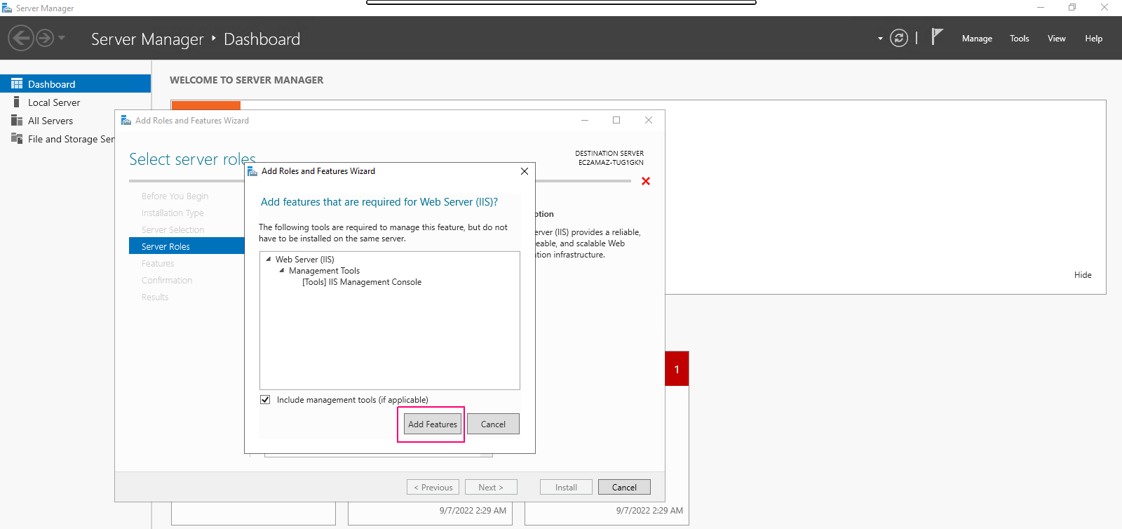Select Confirmation wizard step
Screen dimensions: 1122x529
[167, 281]
